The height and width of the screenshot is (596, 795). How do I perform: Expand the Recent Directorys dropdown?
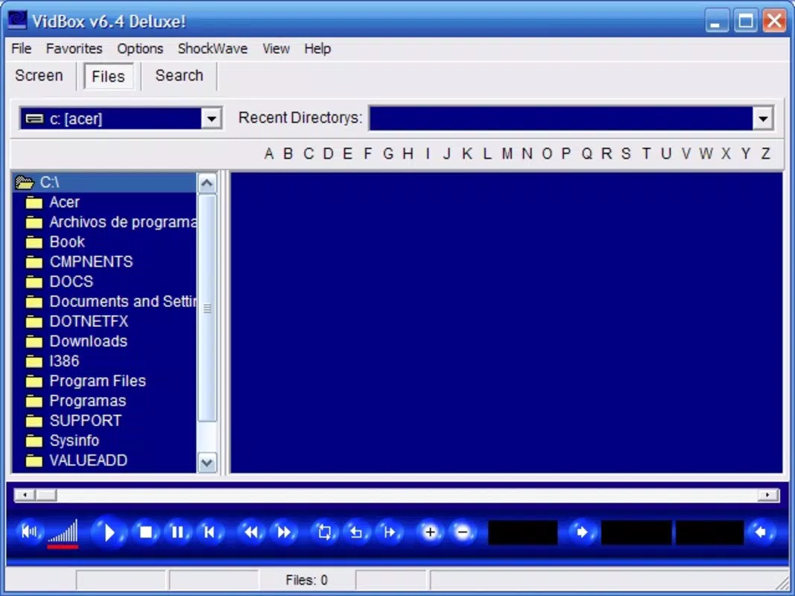click(763, 119)
